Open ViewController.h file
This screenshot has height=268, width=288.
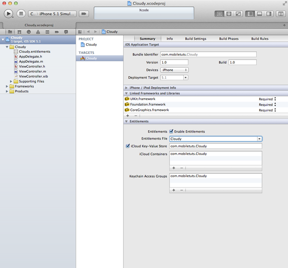30,67
